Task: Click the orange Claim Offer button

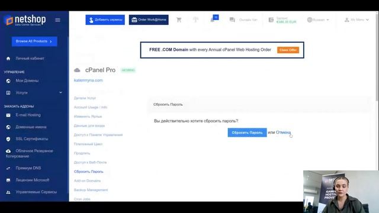Action: tap(288, 50)
